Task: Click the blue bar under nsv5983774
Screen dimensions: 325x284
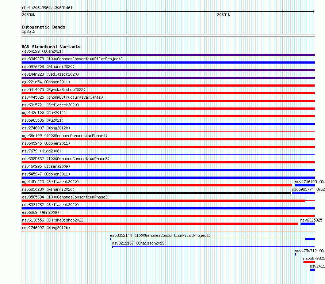Action: pos(303,193)
